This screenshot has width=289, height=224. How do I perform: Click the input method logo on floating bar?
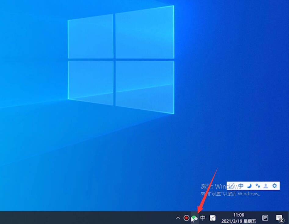(x=232, y=186)
